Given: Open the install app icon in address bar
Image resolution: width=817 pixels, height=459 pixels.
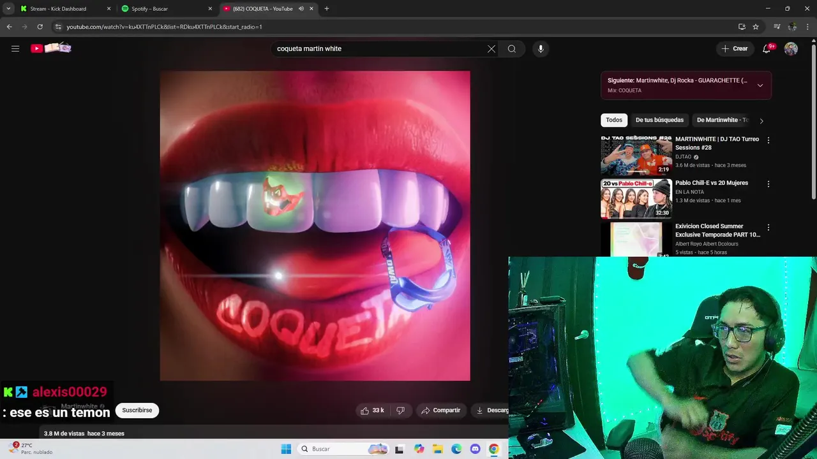Looking at the screenshot, I should coord(742,27).
